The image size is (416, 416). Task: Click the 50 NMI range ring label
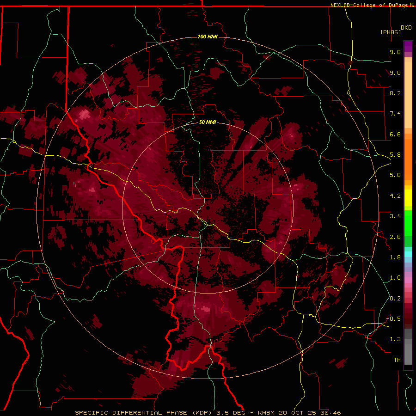(208, 122)
